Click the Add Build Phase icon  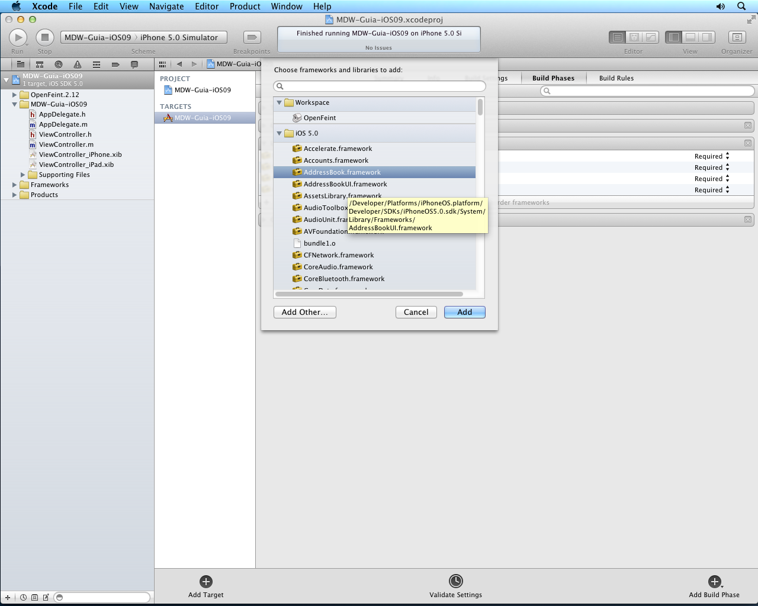click(x=715, y=581)
